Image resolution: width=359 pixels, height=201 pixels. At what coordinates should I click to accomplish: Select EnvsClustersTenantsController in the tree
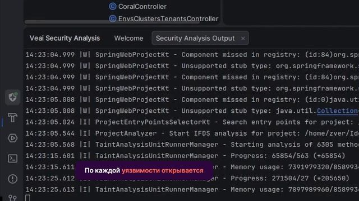click(x=168, y=18)
